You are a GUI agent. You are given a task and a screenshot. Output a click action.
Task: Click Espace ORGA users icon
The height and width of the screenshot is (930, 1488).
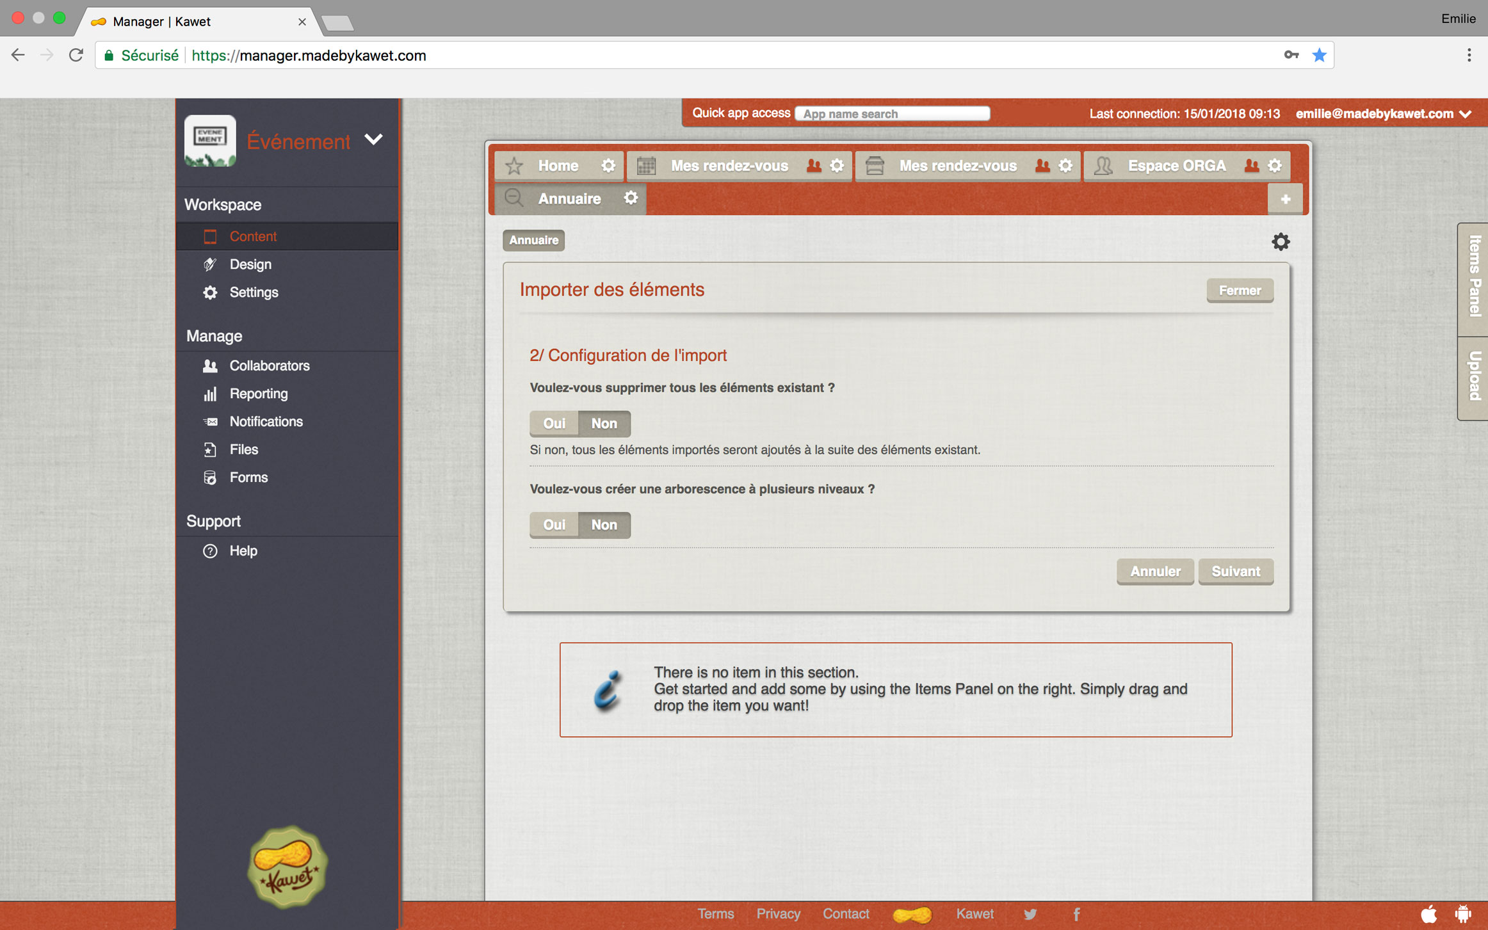tap(1251, 166)
